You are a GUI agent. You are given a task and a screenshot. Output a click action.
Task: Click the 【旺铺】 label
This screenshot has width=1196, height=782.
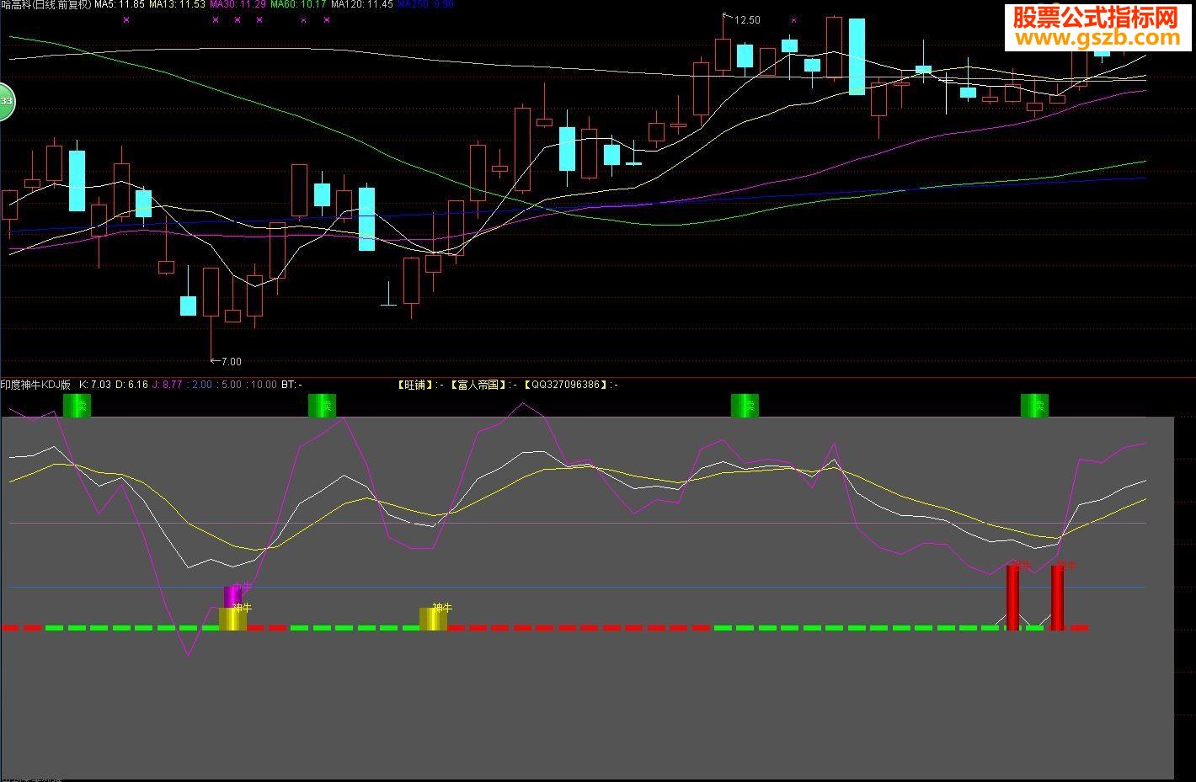click(415, 385)
